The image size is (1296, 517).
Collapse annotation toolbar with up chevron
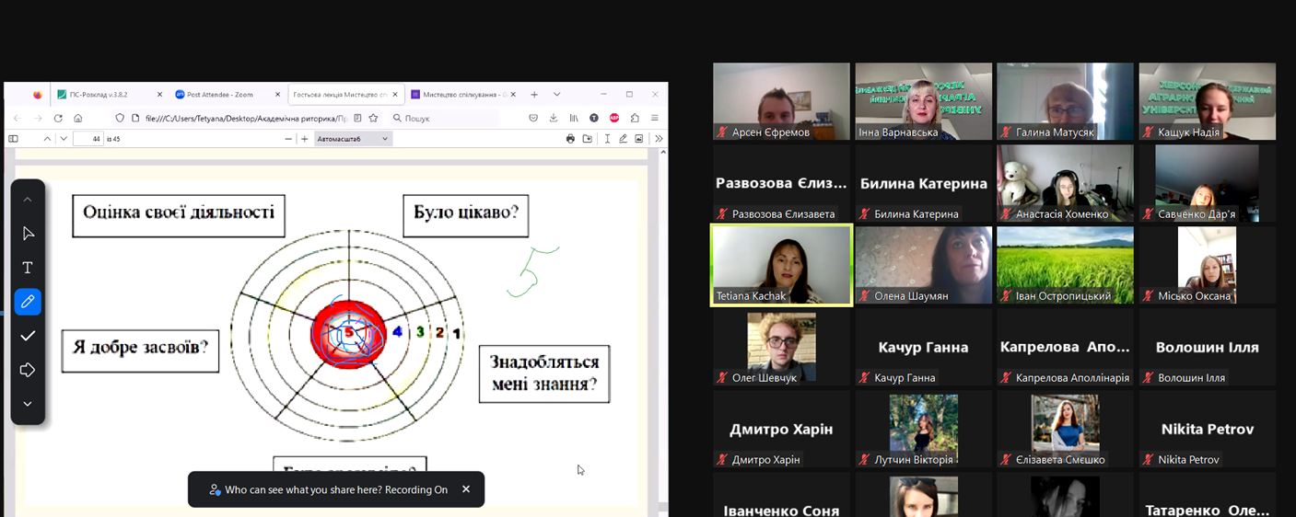coord(28,200)
